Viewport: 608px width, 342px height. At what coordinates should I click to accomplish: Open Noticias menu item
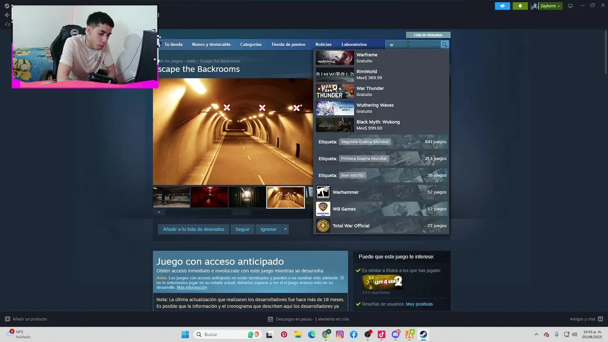click(x=323, y=45)
